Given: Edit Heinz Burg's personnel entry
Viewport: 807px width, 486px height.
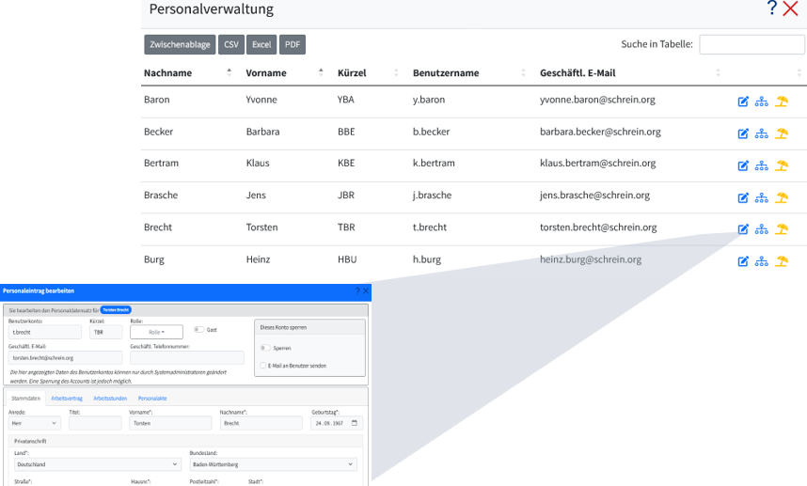Looking at the screenshot, I should coord(743,261).
